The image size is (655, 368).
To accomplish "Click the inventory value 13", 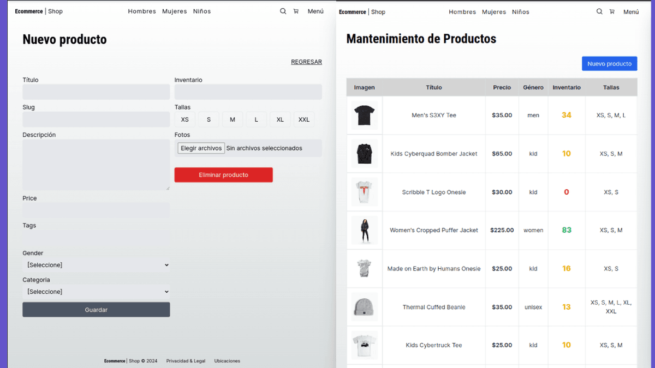I will click(567, 307).
